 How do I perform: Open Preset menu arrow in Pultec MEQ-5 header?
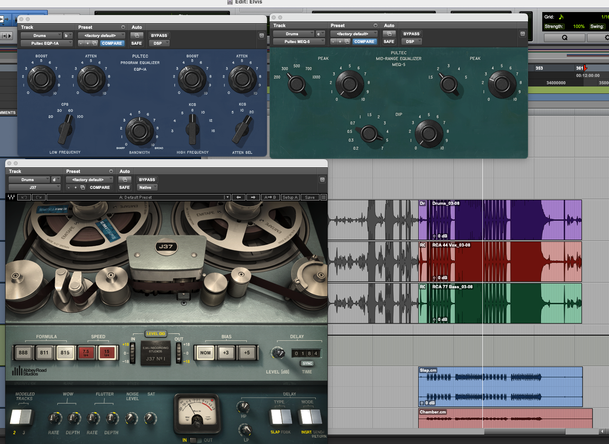[375, 25]
